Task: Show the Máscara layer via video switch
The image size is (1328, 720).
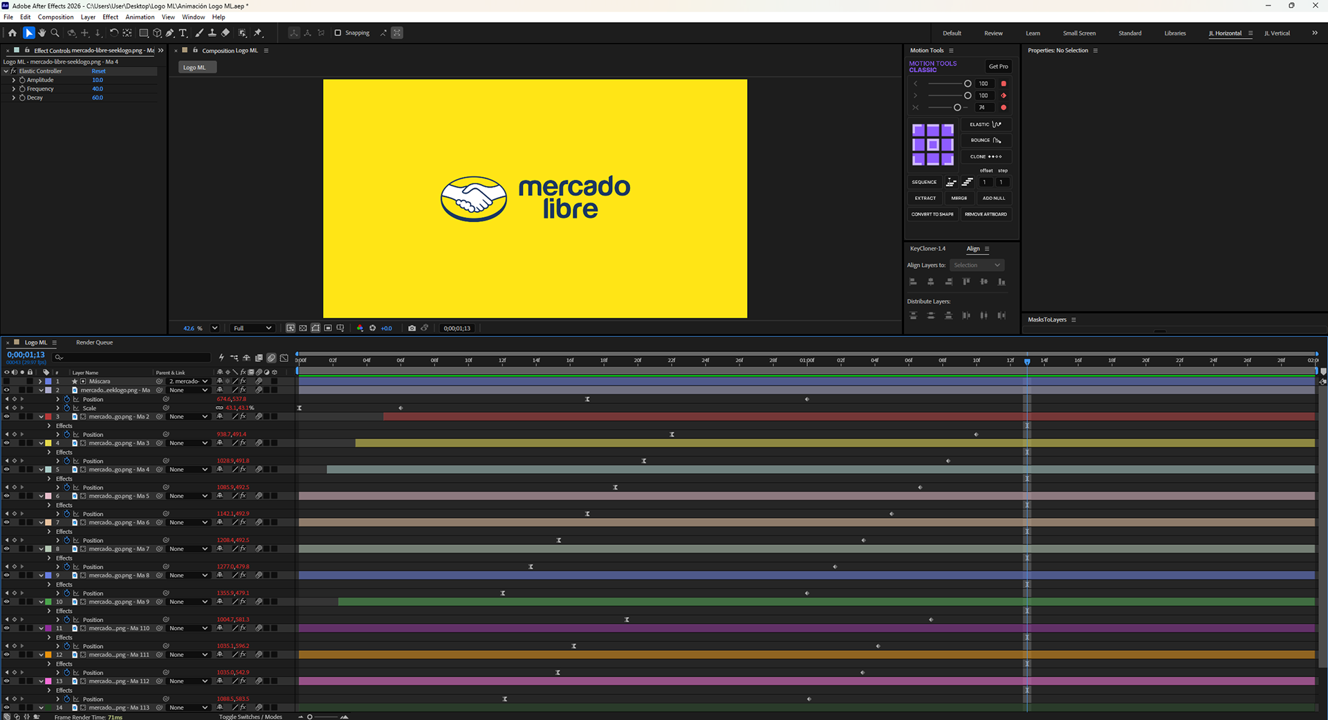Action: coord(7,381)
